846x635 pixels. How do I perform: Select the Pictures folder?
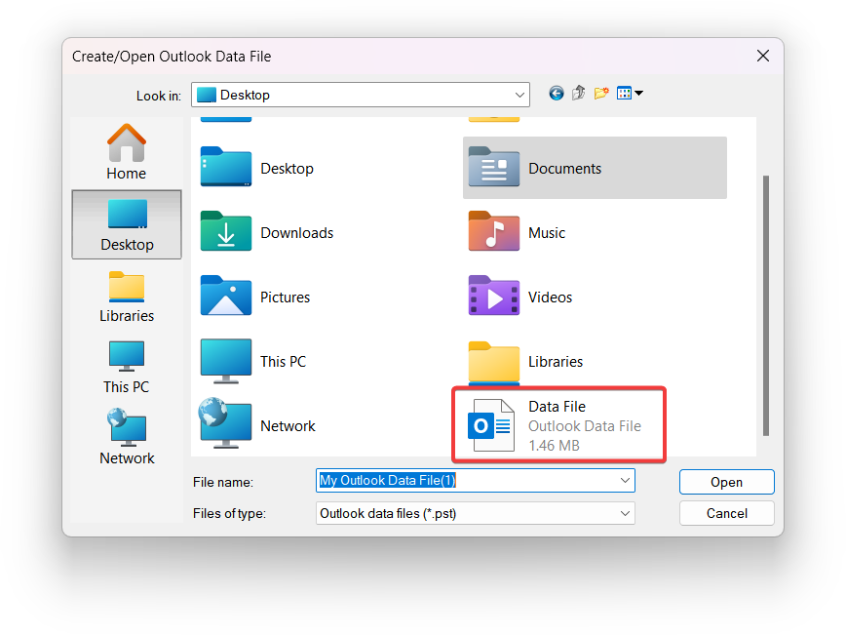click(255, 297)
